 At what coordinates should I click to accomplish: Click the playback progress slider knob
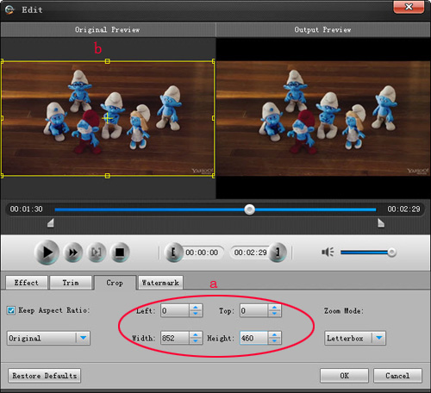(249, 209)
